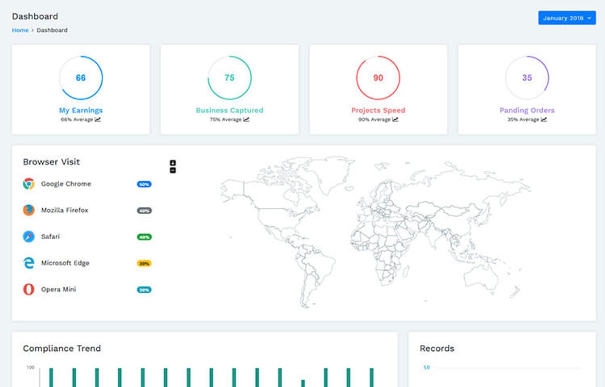Click the Panding Orders label
605x387 pixels.
[527, 110]
